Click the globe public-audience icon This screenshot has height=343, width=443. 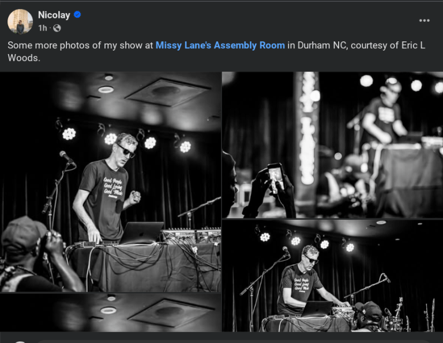tap(57, 28)
